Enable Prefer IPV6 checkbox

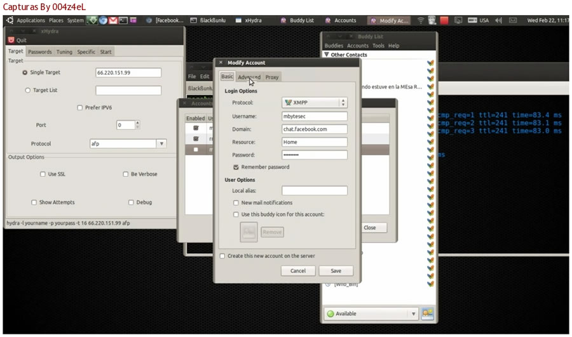(x=80, y=108)
